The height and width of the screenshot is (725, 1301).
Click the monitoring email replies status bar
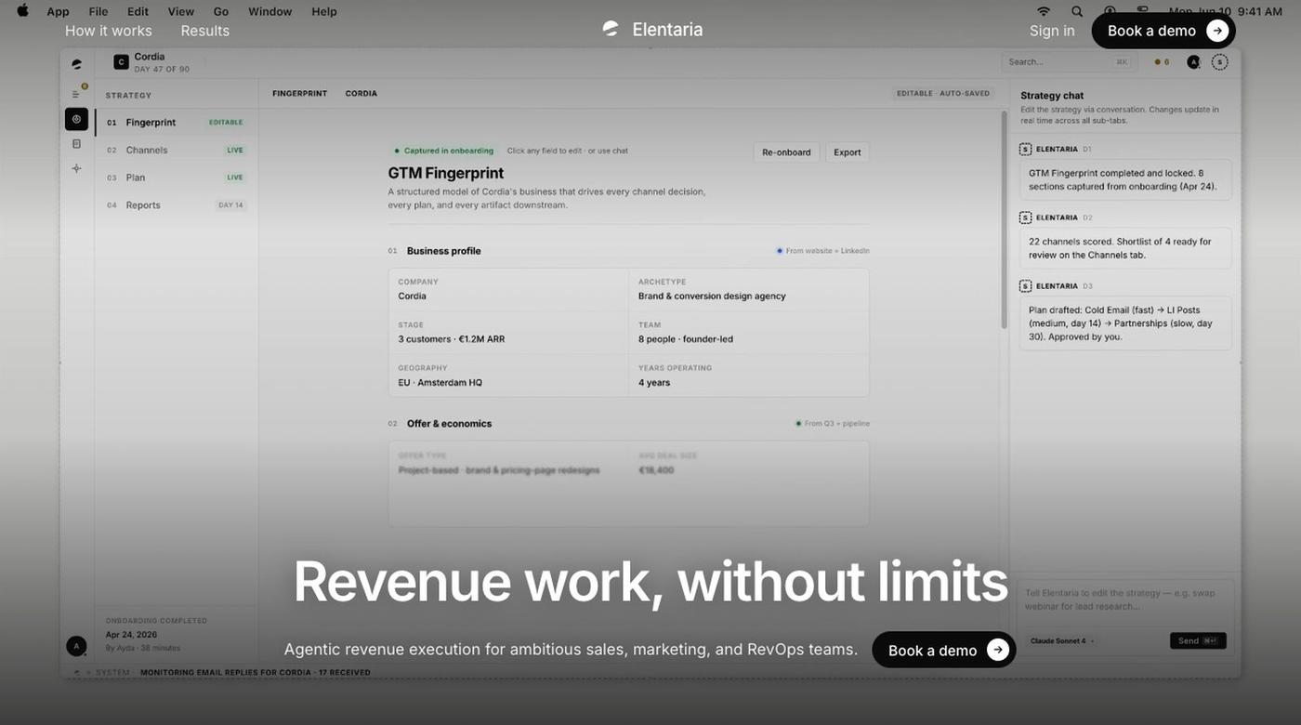[x=256, y=673]
